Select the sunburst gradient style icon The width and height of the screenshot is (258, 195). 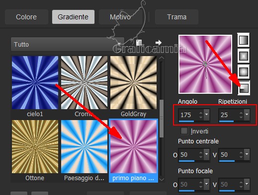(244, 88)
